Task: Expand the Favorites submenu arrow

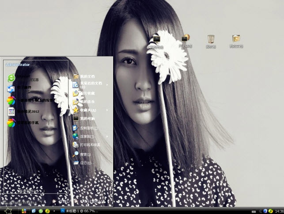Action: (107, 110)
